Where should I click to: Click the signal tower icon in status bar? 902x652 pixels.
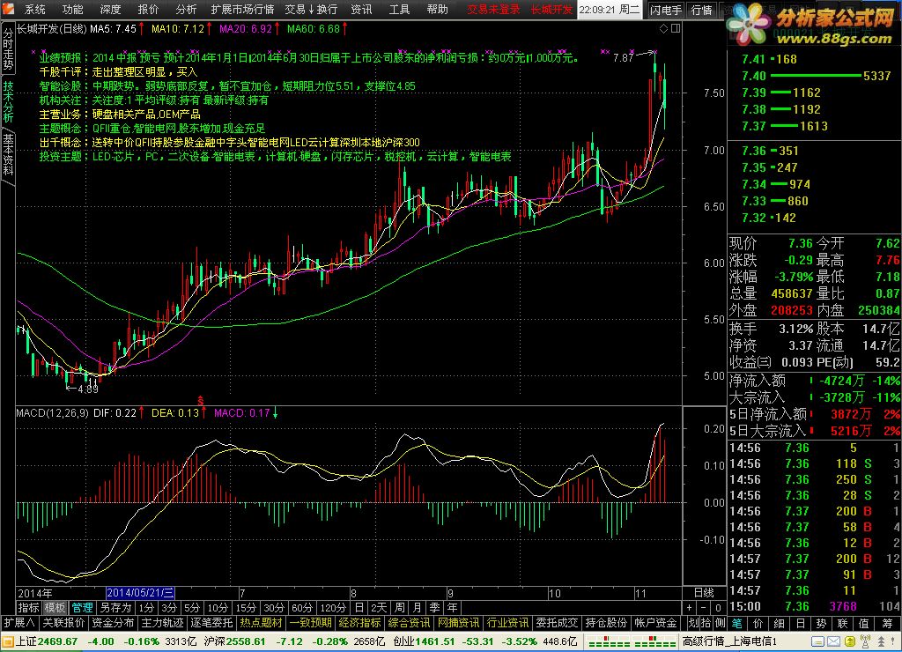(865, 641)
